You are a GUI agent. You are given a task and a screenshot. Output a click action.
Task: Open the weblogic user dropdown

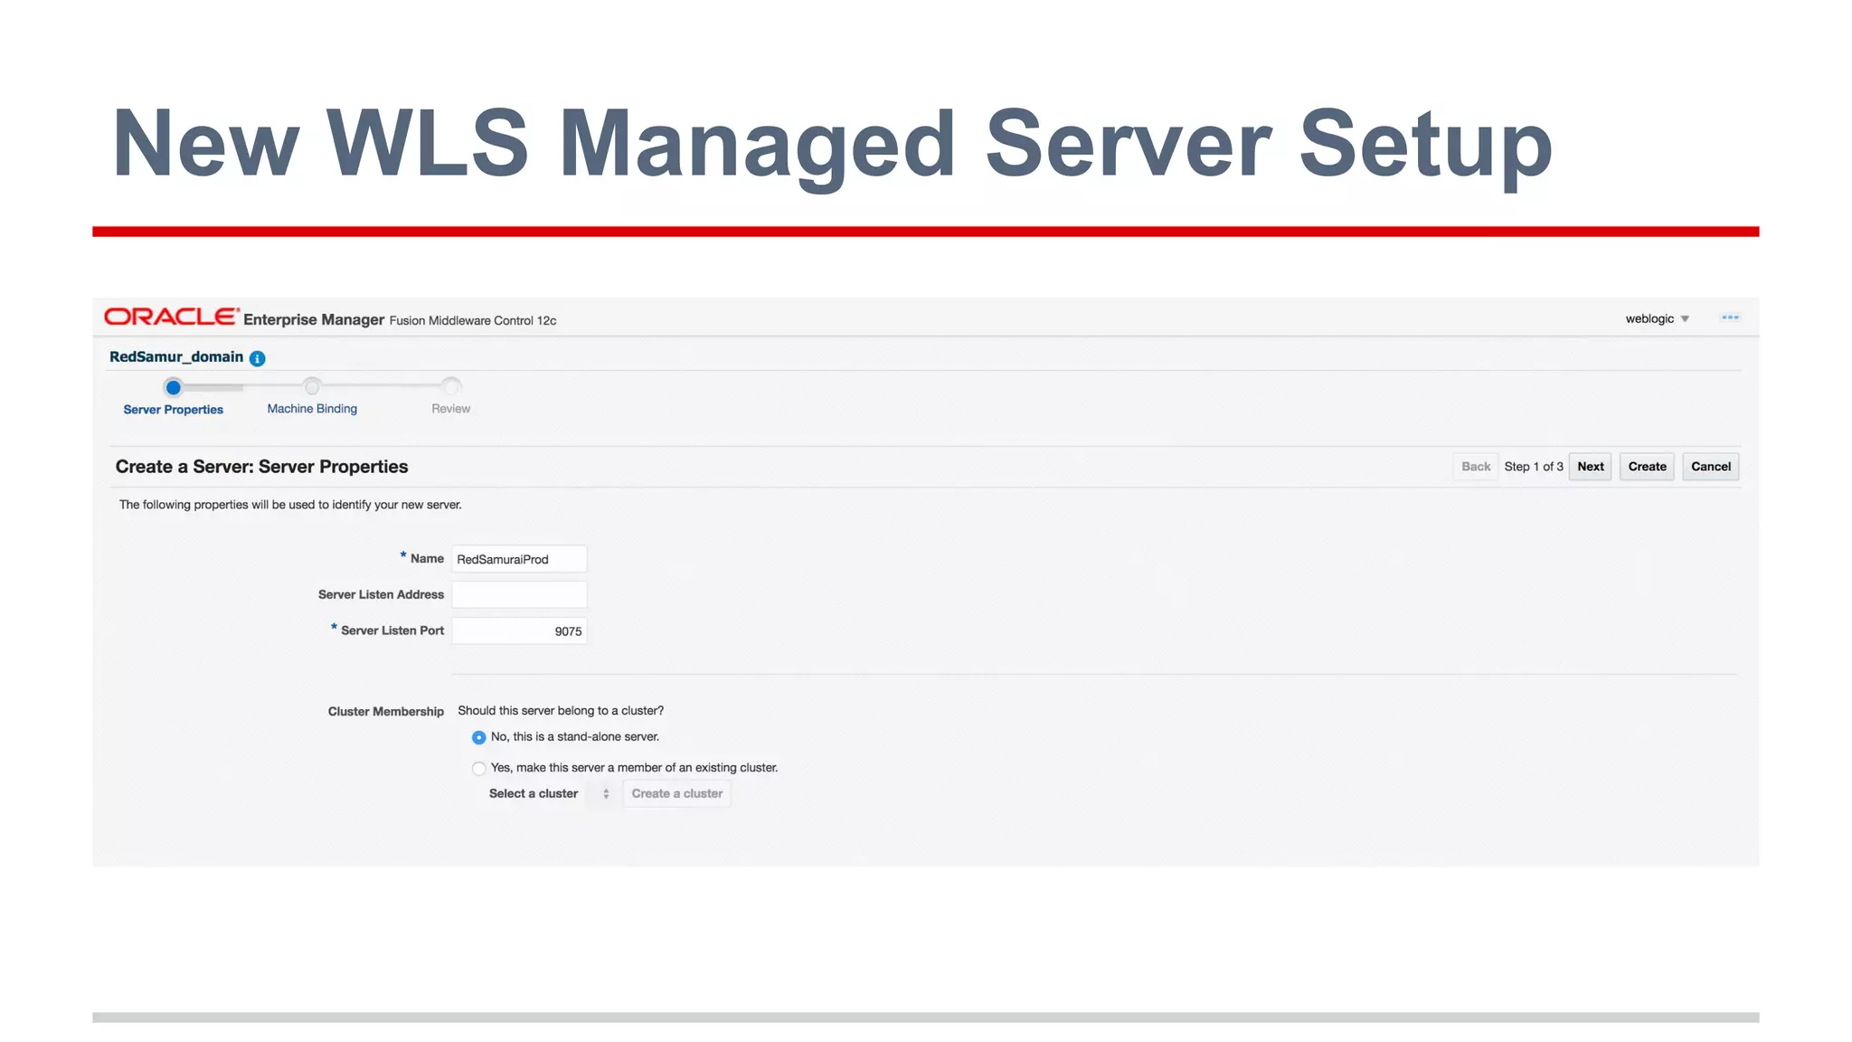(1658, 318)
